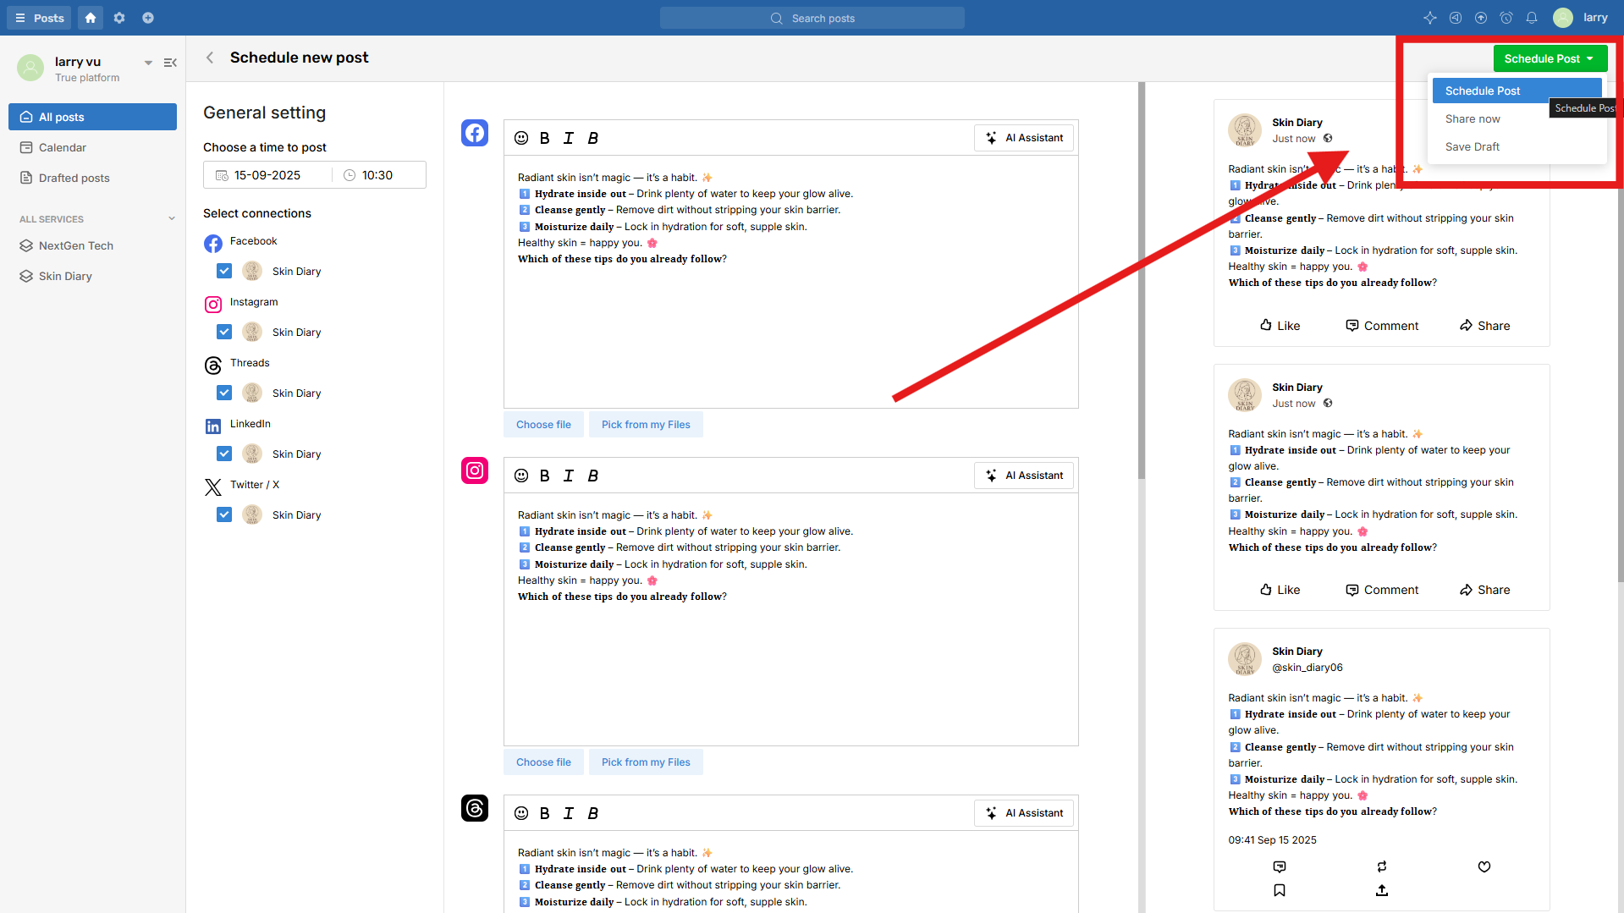This screenshot has width=1624, height=913.
Task: Click the post date field 15-09-2025
Action: (x=267, y=175)
